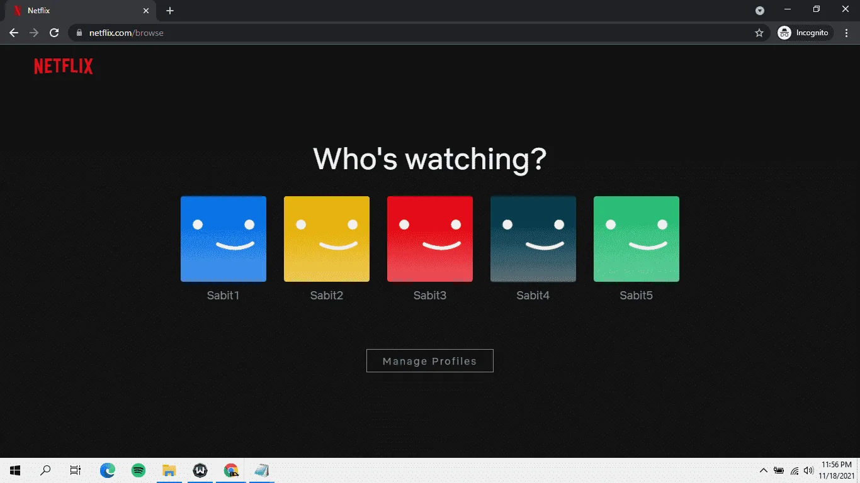Open the dark teal Sabit4 profile avatar
Screen dimensions: 860x483
[x=533, y=239]
